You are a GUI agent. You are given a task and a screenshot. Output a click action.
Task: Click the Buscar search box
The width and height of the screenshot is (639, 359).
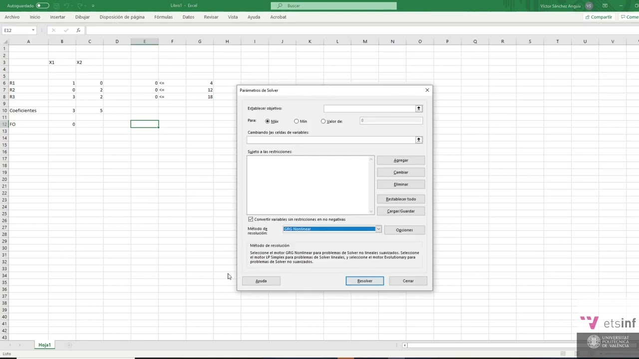(x=333, y=5)
